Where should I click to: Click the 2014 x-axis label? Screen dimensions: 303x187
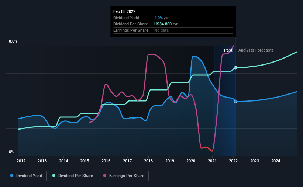[63, 161]
